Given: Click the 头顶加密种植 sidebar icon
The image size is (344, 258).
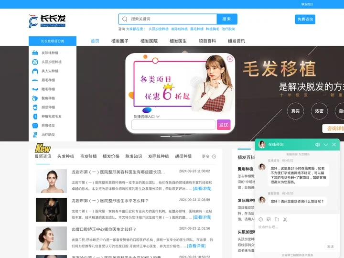Looking at the screenshot, I should (x=35, y=62).
